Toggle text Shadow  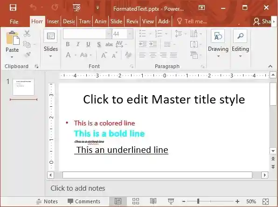click(x=99, y=44)
